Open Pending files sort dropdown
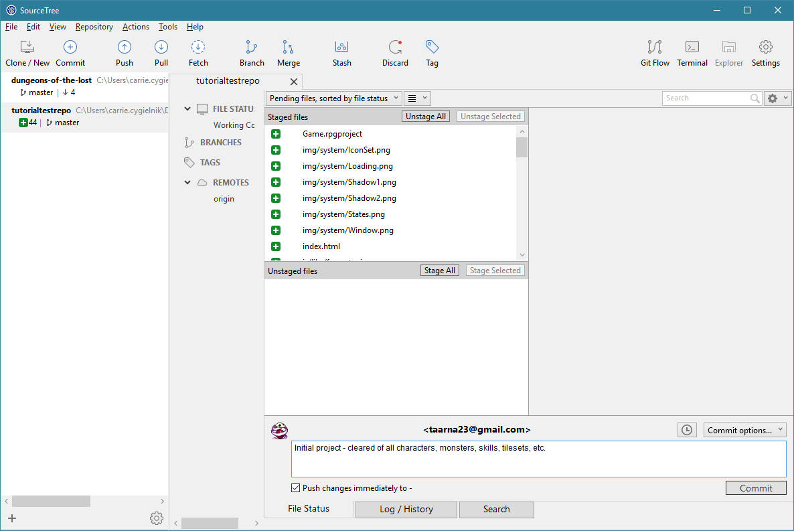Image resolution: width=794 pixels, height=531 pixels. 333,98
